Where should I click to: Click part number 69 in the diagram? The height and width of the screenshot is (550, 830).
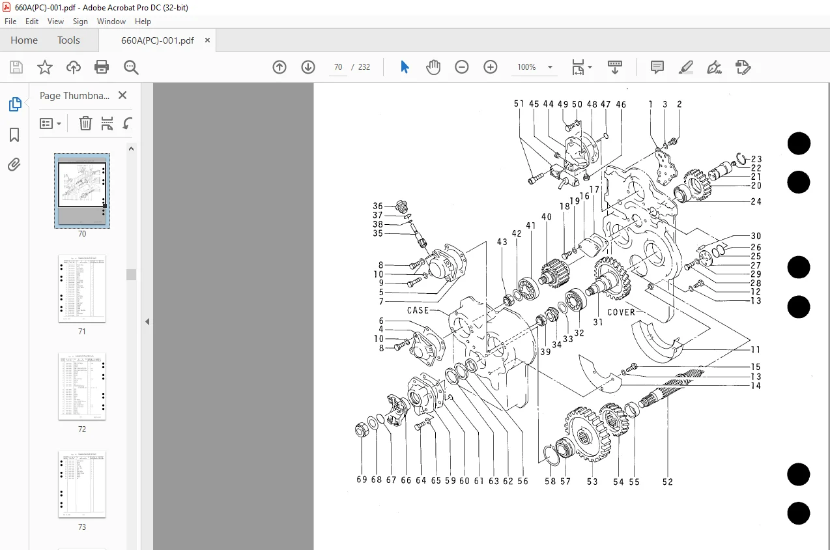[362, 480]
